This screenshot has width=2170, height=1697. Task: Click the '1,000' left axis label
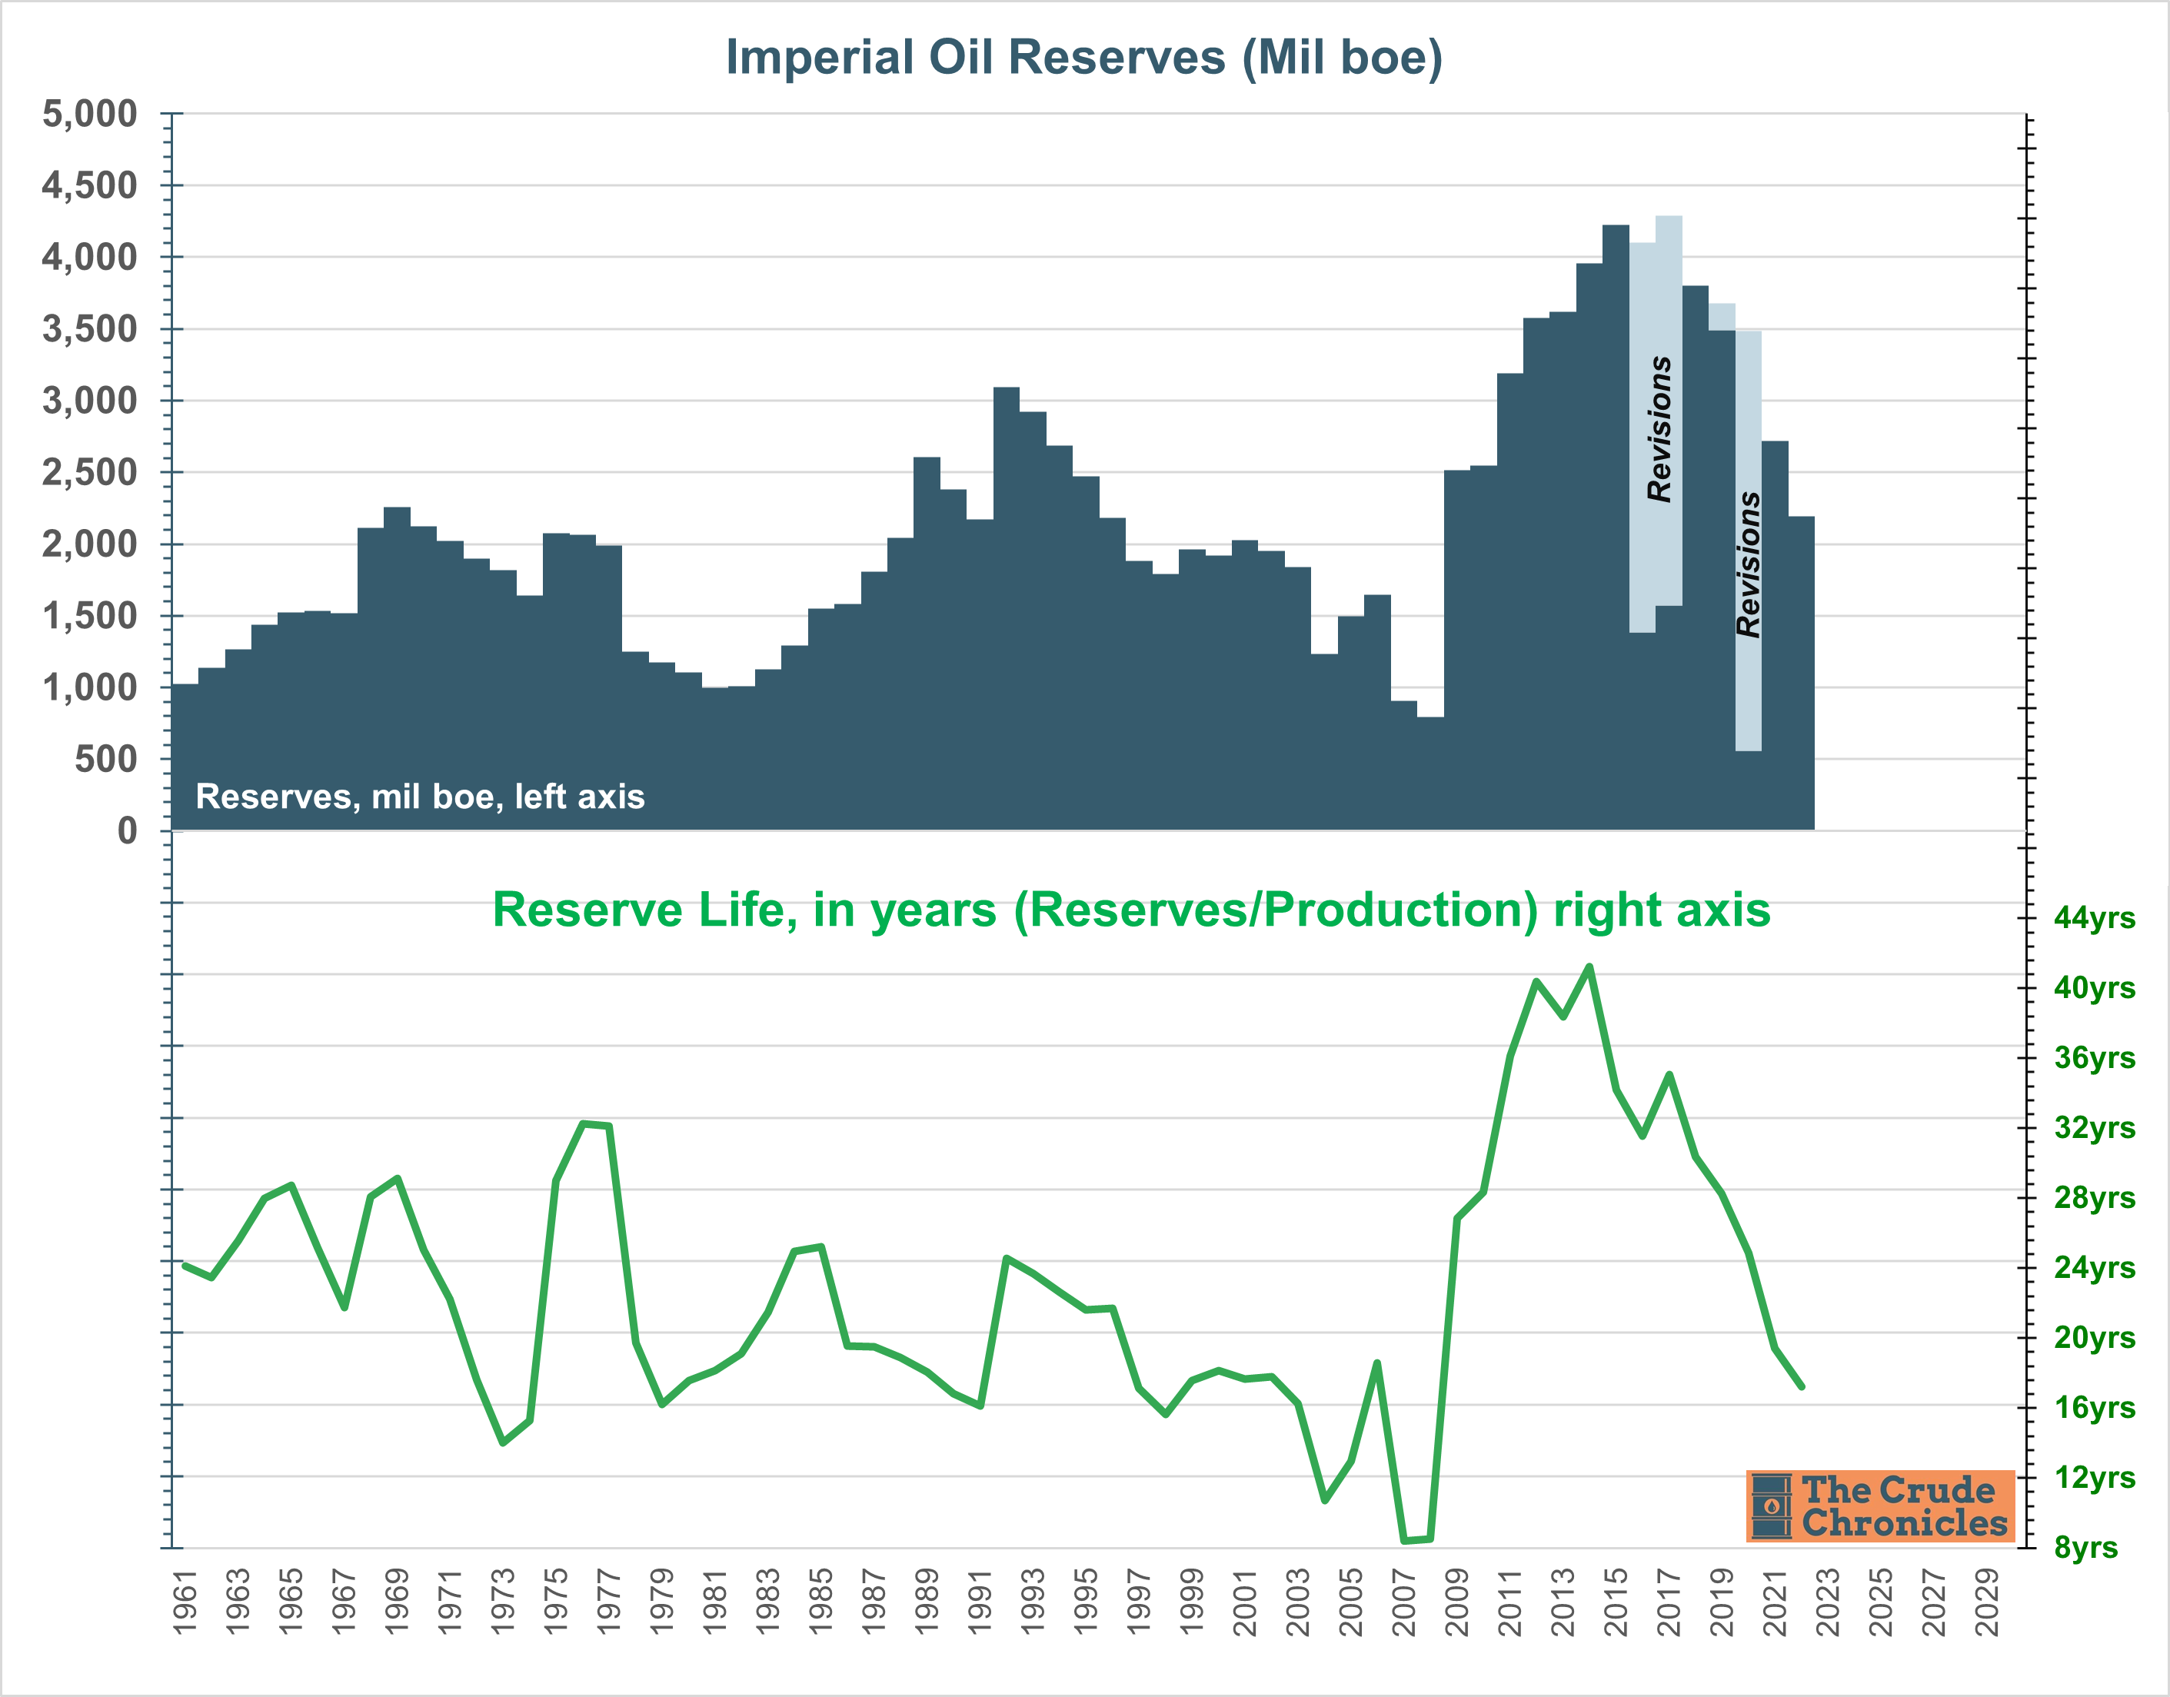(89, 687)
